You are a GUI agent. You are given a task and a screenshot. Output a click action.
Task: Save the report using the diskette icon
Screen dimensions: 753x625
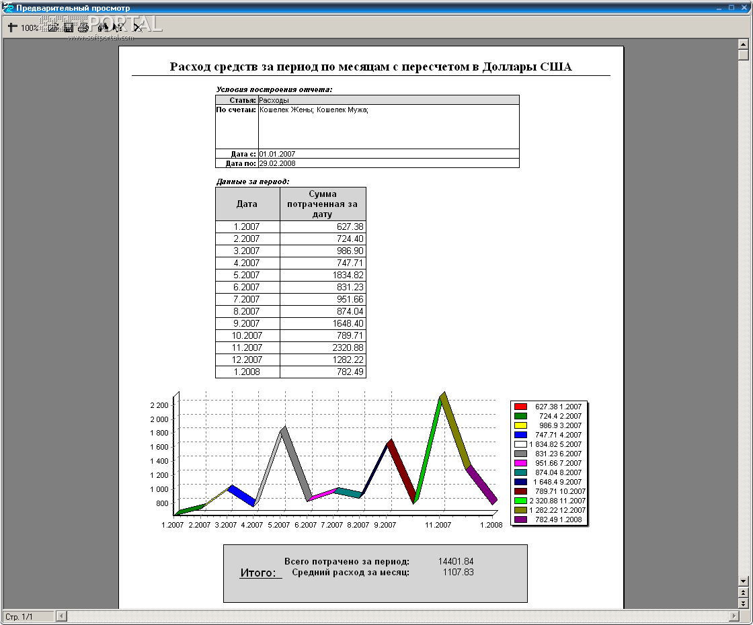click(x=69, y=28)
